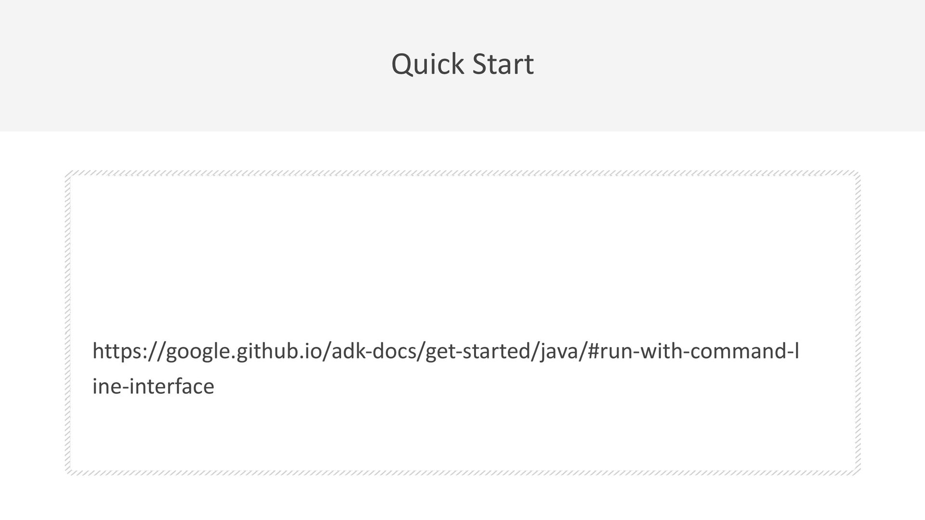The image size is (925, 520).
Task: Click the word "Quick" in title
Action: click(x=427, y=64)
